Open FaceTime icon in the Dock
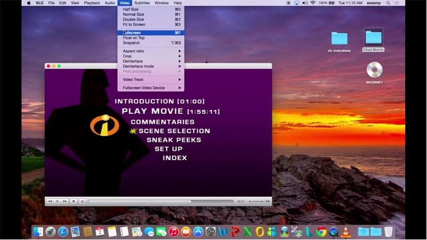Screen dimensions: 427x240 [161, 232]
